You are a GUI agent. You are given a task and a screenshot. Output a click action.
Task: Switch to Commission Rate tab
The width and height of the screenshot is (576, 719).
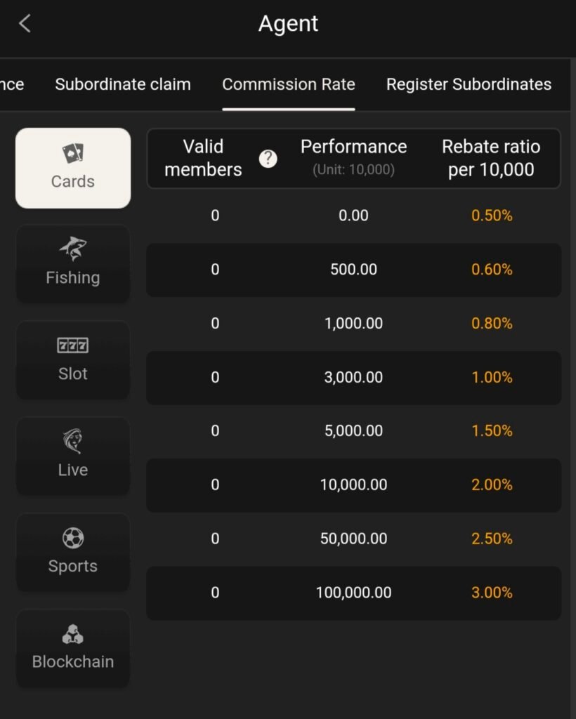[x=289, y=84]
